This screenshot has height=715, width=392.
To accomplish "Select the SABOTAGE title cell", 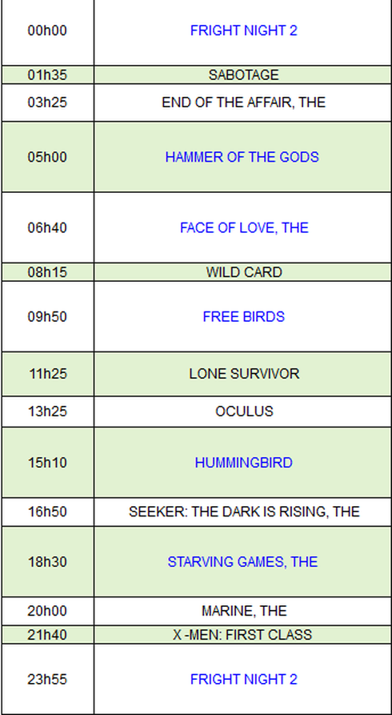I will pyautogui.click(x=242, y=74).
